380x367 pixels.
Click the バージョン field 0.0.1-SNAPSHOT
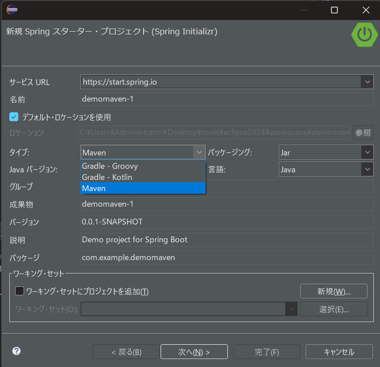pyautogui.click(x=227, y=222)
